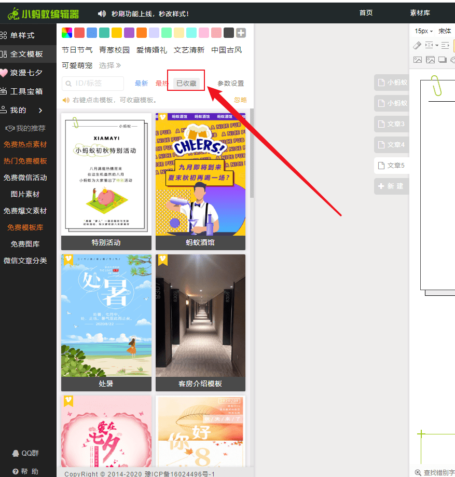Create a new article with 新建
The width and height of the screenshot is (455, 477).
click(391, 186)
